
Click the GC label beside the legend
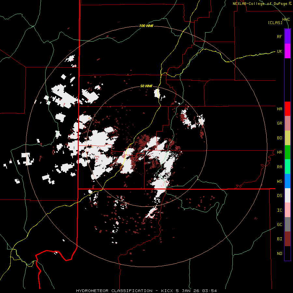(x=279, y=225)
